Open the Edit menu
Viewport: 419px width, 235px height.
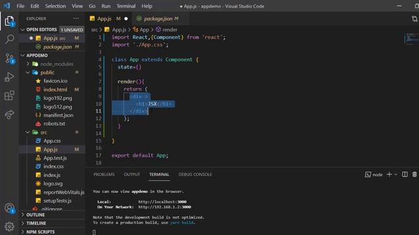coord(35,6)
